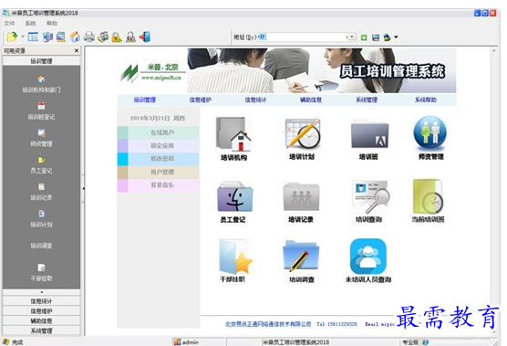Expand the 信息统计 sidebar section
This screenshot has width=507, height=346.
(x=41, y=301)
